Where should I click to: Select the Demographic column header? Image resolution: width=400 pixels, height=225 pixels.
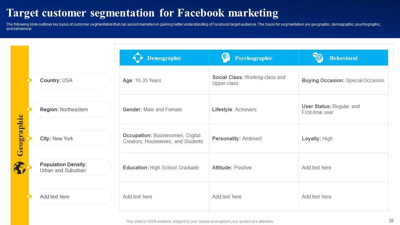pos(164,58)
